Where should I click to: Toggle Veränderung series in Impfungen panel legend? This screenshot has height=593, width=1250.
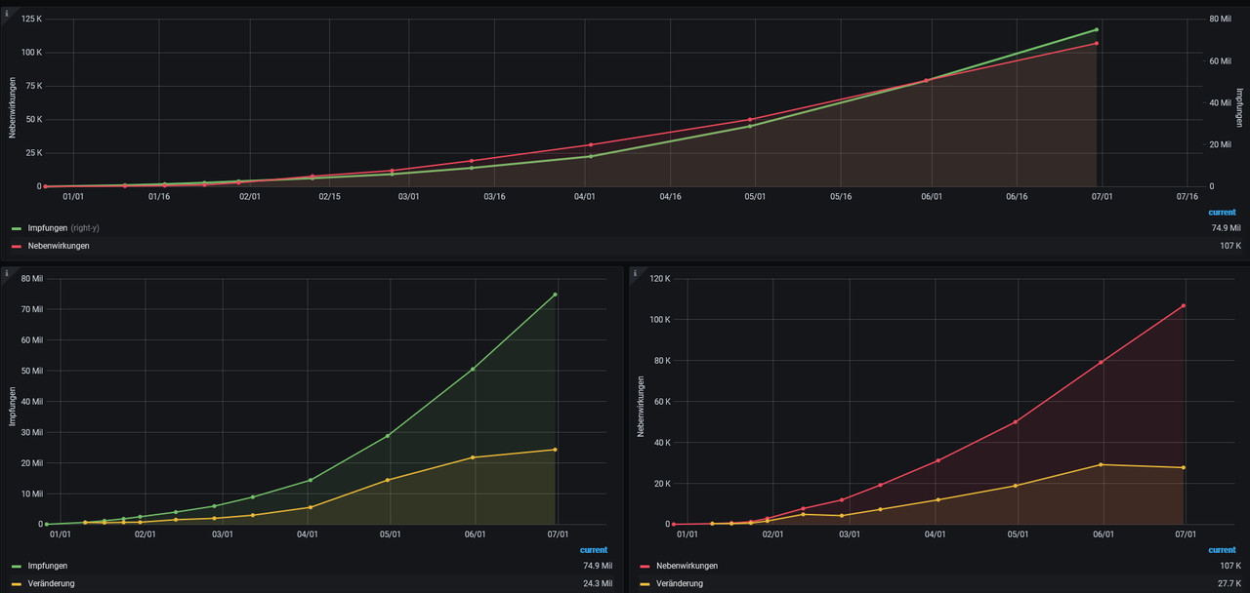[51, 583]
